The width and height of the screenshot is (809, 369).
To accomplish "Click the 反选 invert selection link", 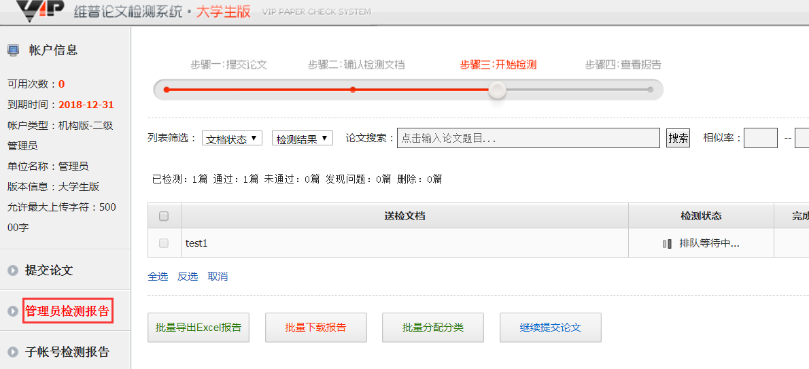I will [188, 277].
